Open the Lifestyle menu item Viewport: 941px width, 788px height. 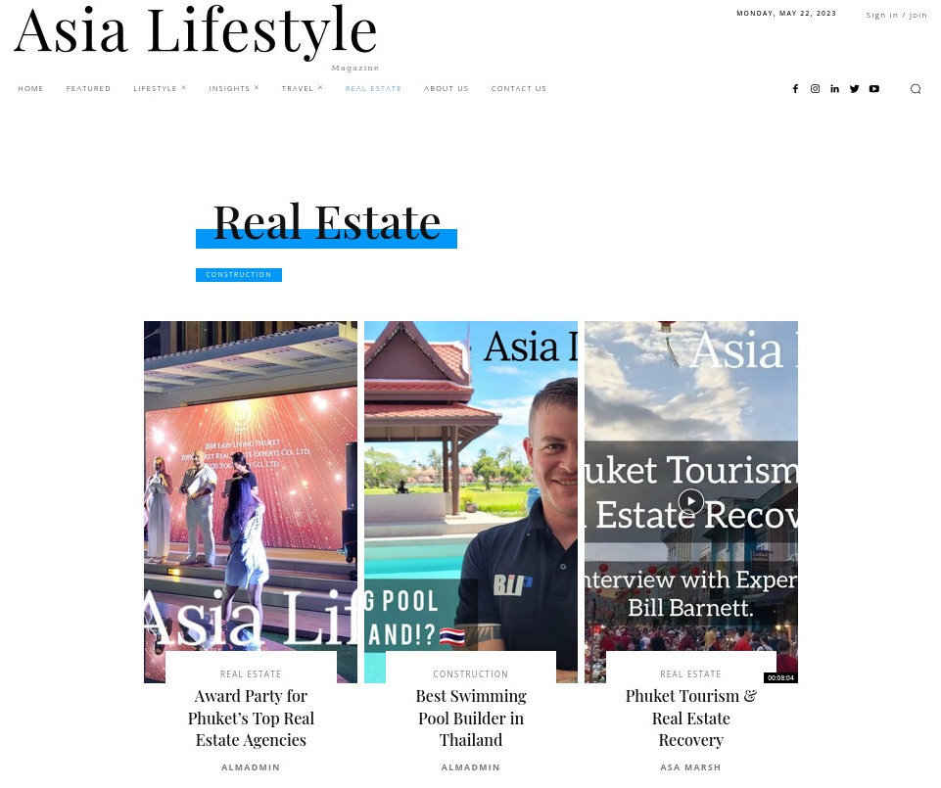pos(155,89)
